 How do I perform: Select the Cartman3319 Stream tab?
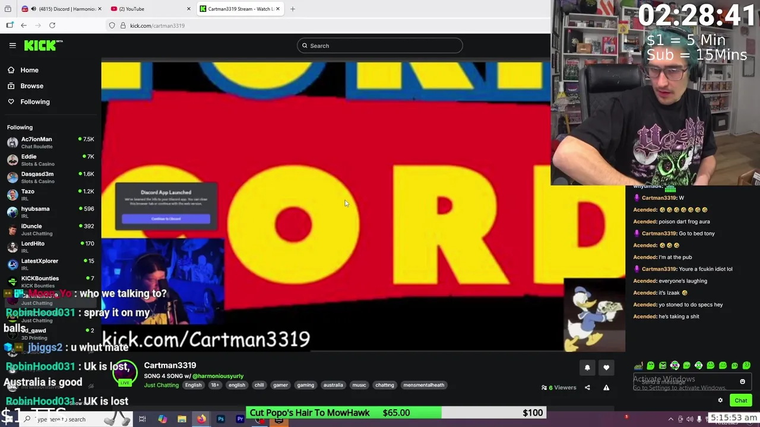pyautogui.click(x=239, y=9)
